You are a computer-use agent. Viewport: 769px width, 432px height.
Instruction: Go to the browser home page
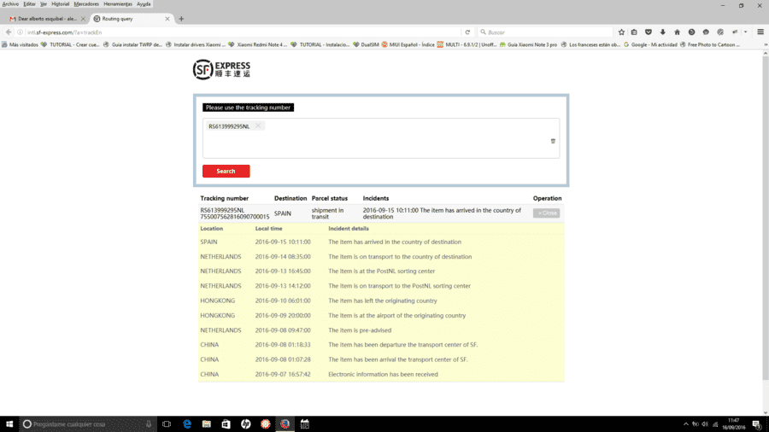[678, 32]
